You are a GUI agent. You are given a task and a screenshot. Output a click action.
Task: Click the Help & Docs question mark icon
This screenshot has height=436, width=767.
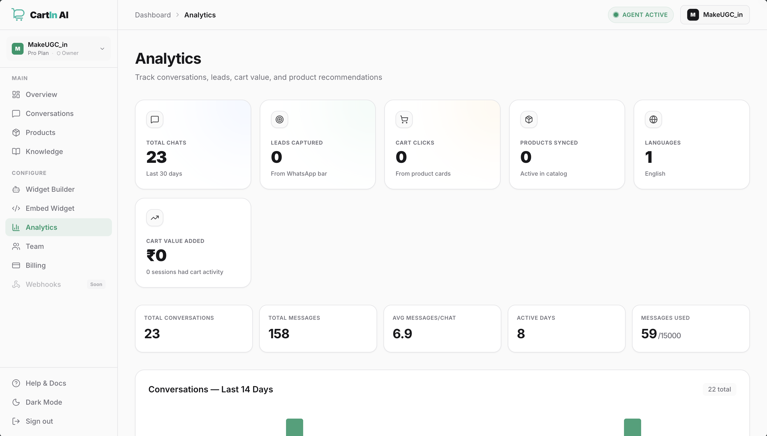(x=16, y=383)
